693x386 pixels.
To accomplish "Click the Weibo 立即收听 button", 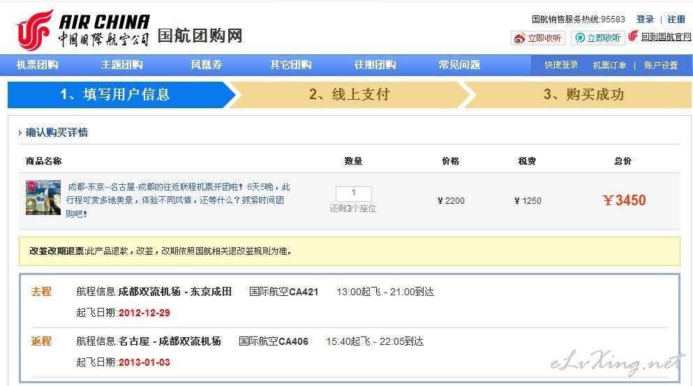I will coord(538,38).
